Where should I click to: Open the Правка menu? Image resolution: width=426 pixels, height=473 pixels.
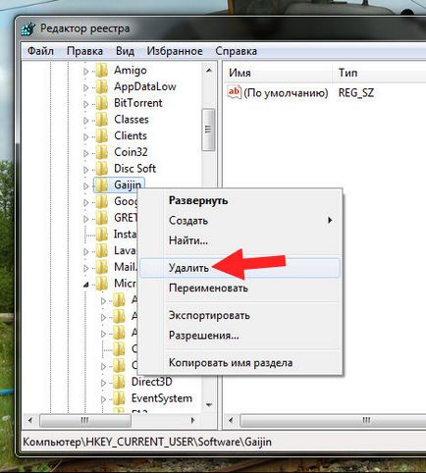pyautogui.click(x=84, y=51)
